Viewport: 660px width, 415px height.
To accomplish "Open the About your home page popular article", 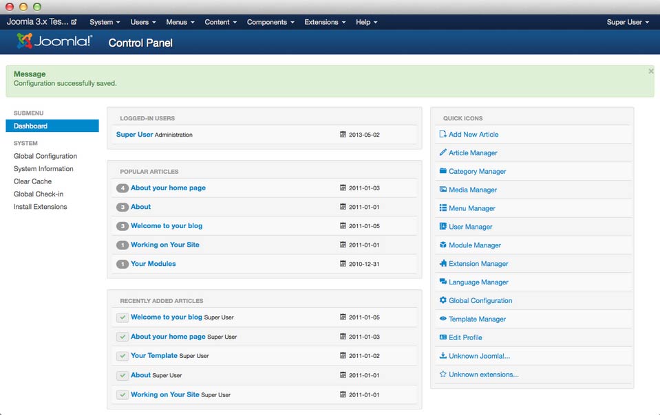I will click(168, 188).
